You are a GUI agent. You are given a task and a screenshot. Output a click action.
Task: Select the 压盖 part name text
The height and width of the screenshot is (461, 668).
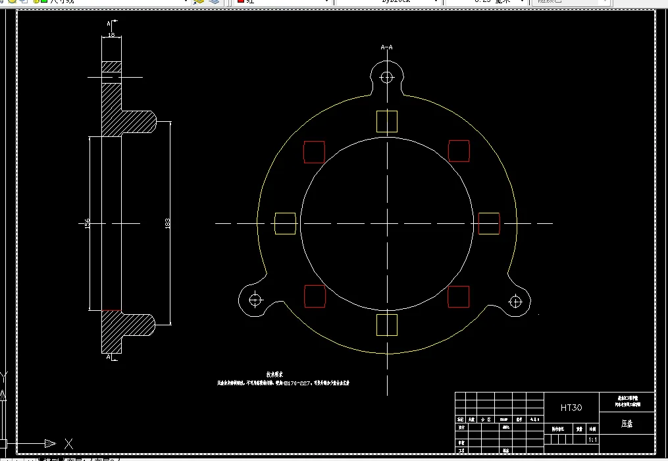[627, 423]
